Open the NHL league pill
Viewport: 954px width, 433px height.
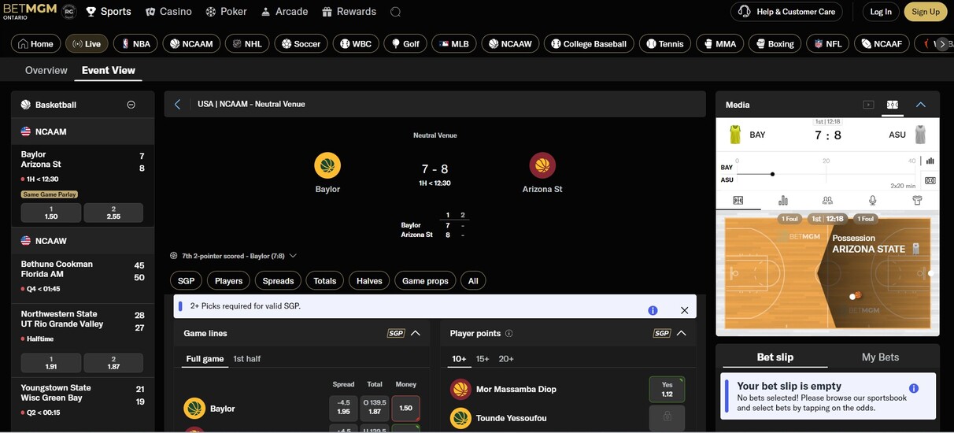[x=247, y=44]
